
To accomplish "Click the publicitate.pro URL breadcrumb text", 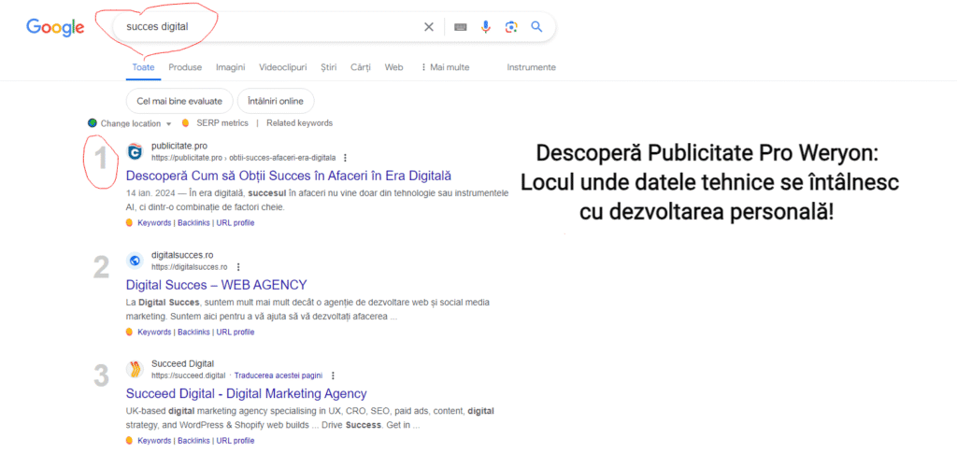I will [244, 158].
